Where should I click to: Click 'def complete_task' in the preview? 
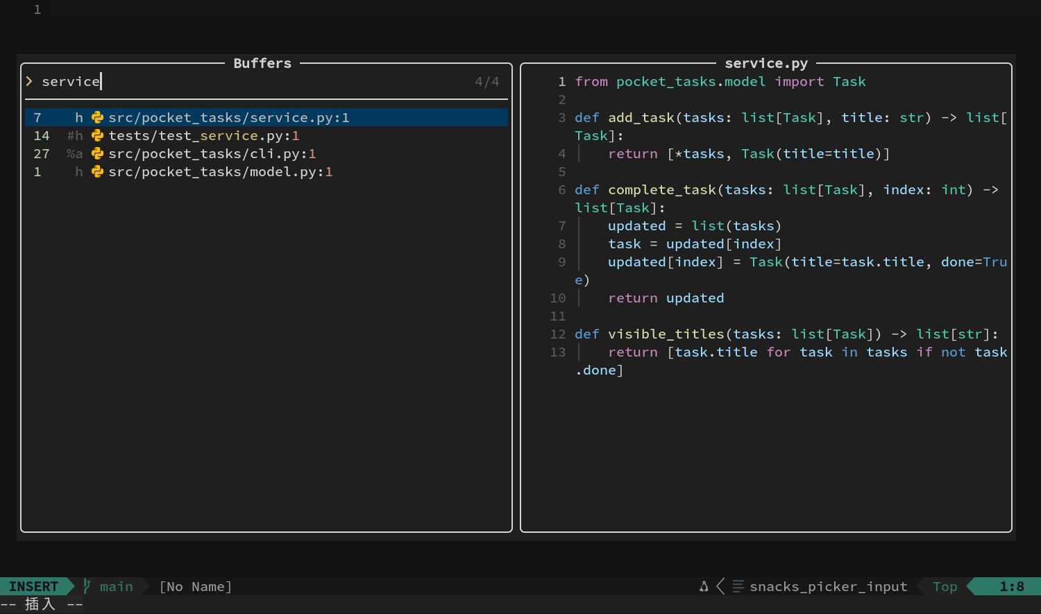(x=645, y=189)
